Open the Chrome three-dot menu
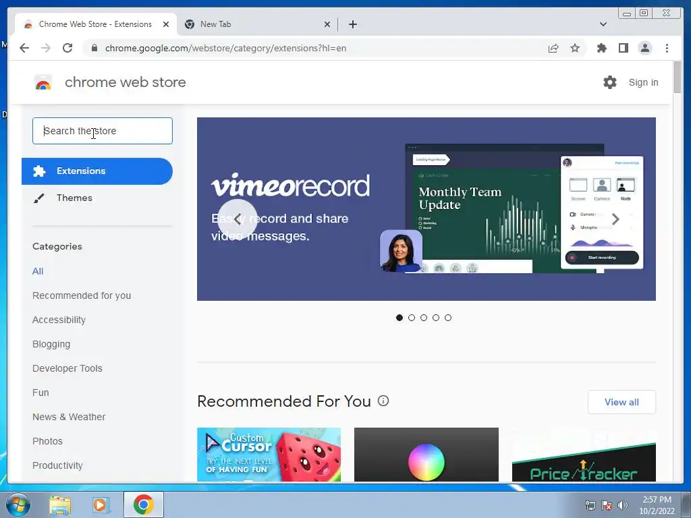 click(667, 48)
